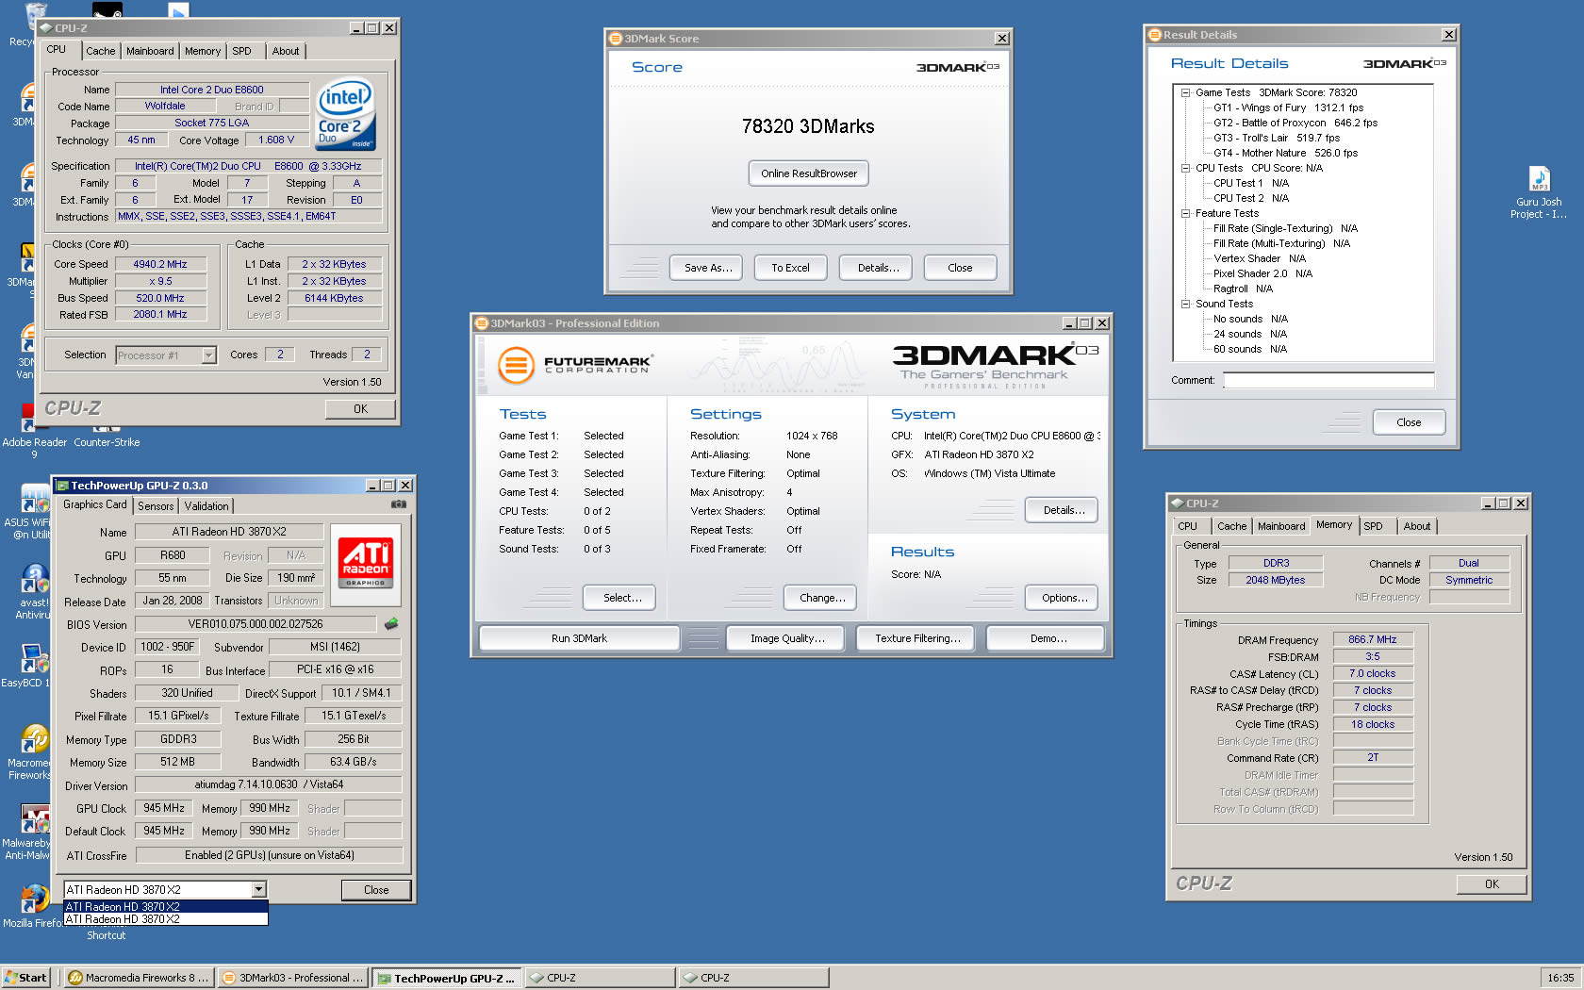The width and height of the screenshot is (1584, 990).
Task: Collapse the Sound Tests tree node
Action: click(1185, 304)
